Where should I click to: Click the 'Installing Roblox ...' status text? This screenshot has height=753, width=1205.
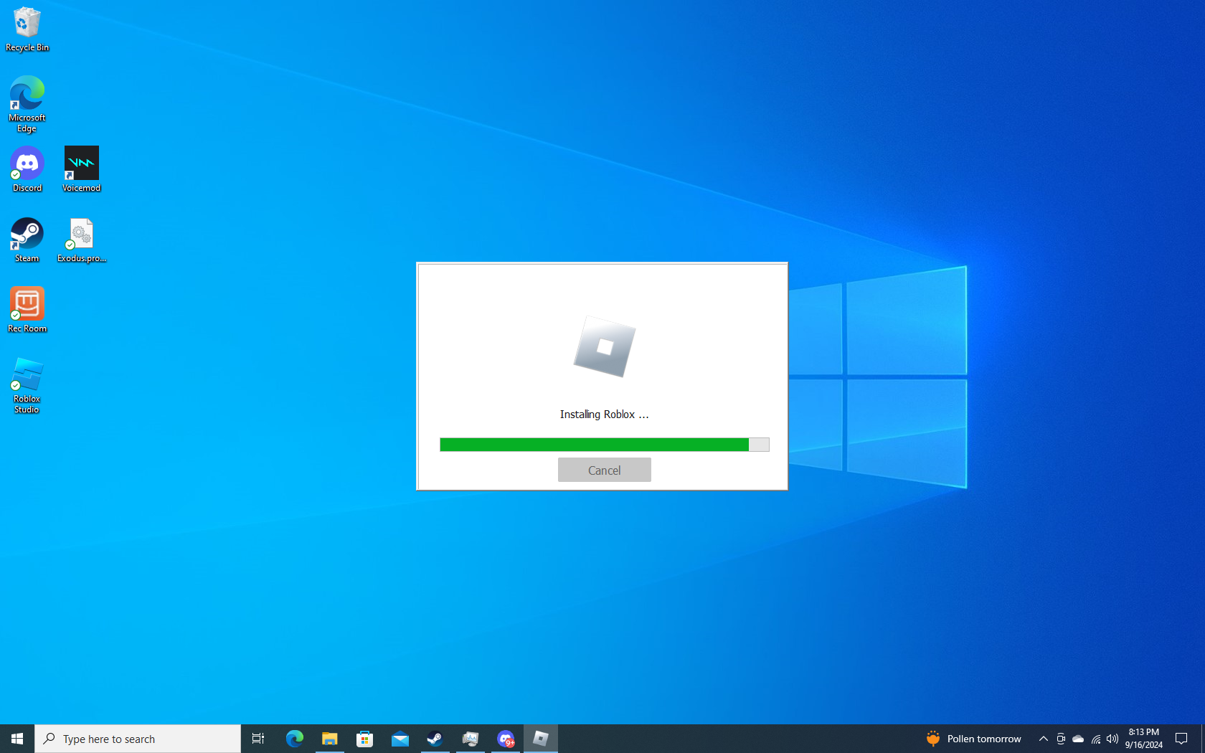tap(605, 415)
